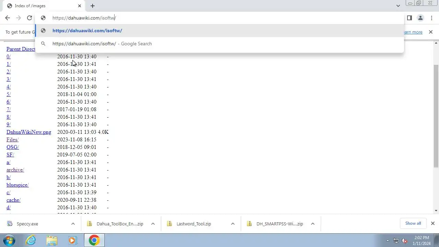The height and width of the screenshot is (247, 439).
Task: Open the 1/ directory link
Action: [9, 64]
